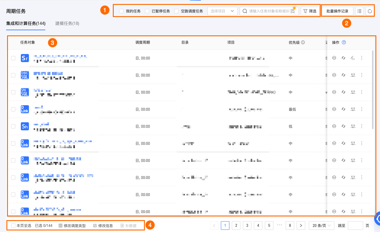
Task: Open 批量操作记录 batch operation records
Action: click(x=338, y=11)
